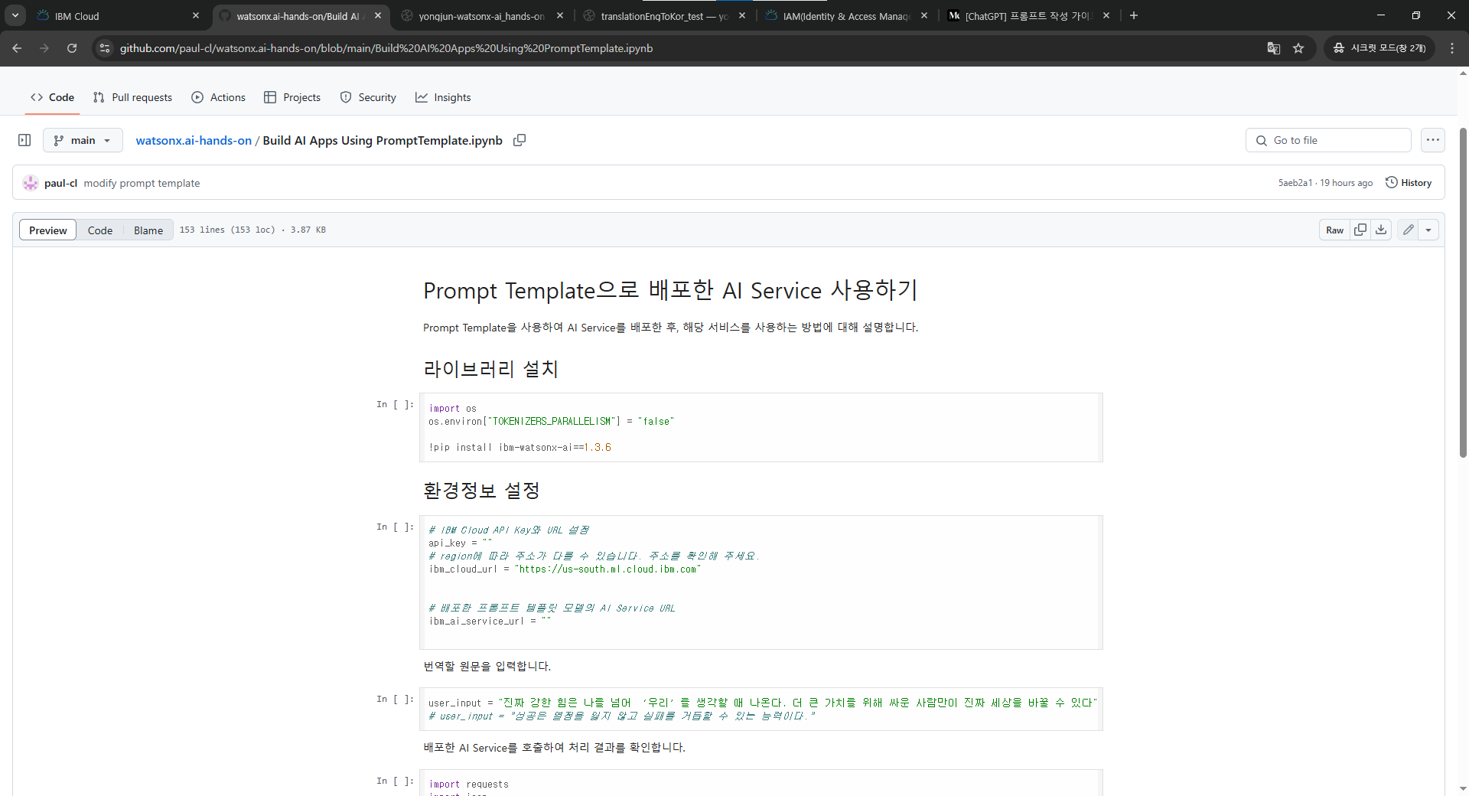
Task: Open the watsonx.ai-hands-on repository link
Action: coord(194,140)
